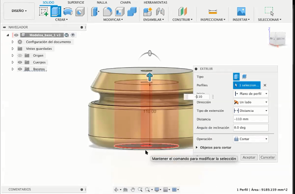Open the DISEÑO workspace dropdown
Viewport: 295px width, 194px height.
[19, 11]
